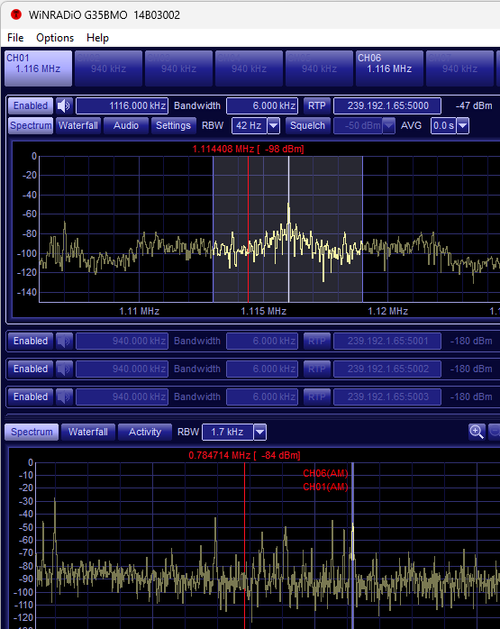Click the 239.192.1.65:5001 address field

point(387,341)
